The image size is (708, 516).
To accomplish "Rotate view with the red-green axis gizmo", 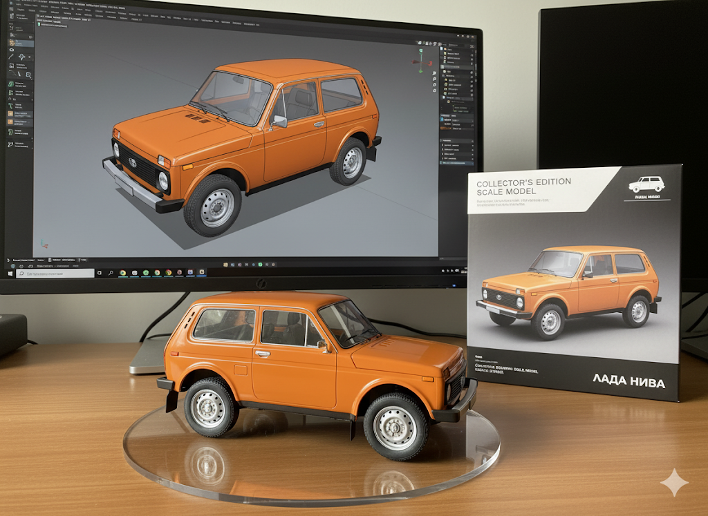I will (x=421, y=60).
